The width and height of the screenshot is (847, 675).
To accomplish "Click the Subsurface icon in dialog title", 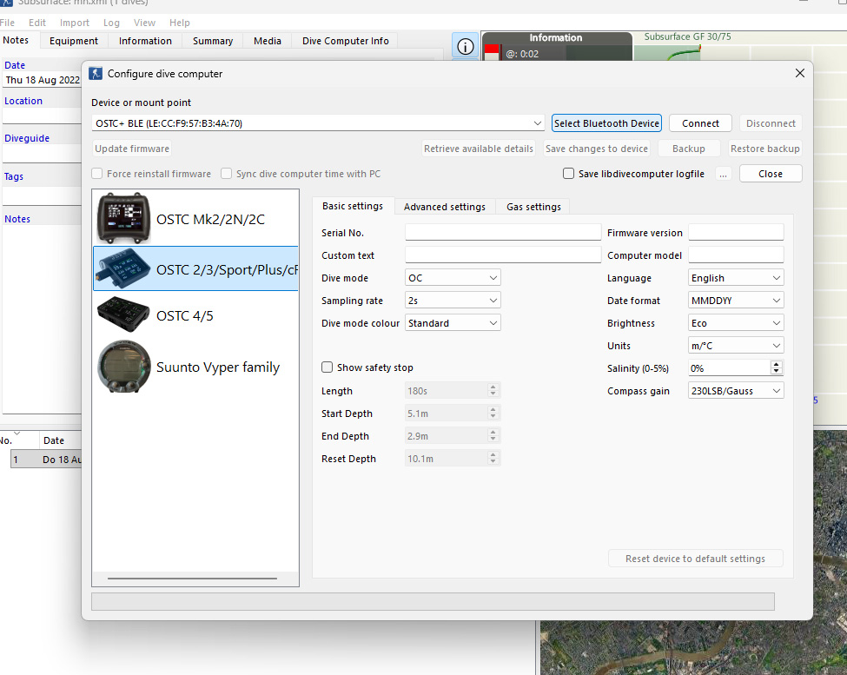I will [96, 74].
